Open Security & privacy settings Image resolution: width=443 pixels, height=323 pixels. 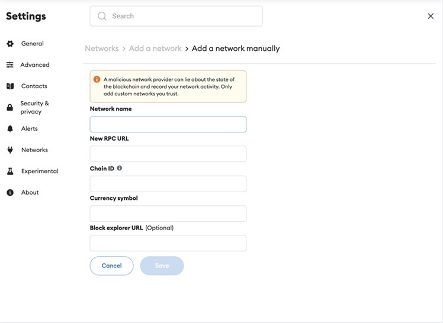click(34, 108)
